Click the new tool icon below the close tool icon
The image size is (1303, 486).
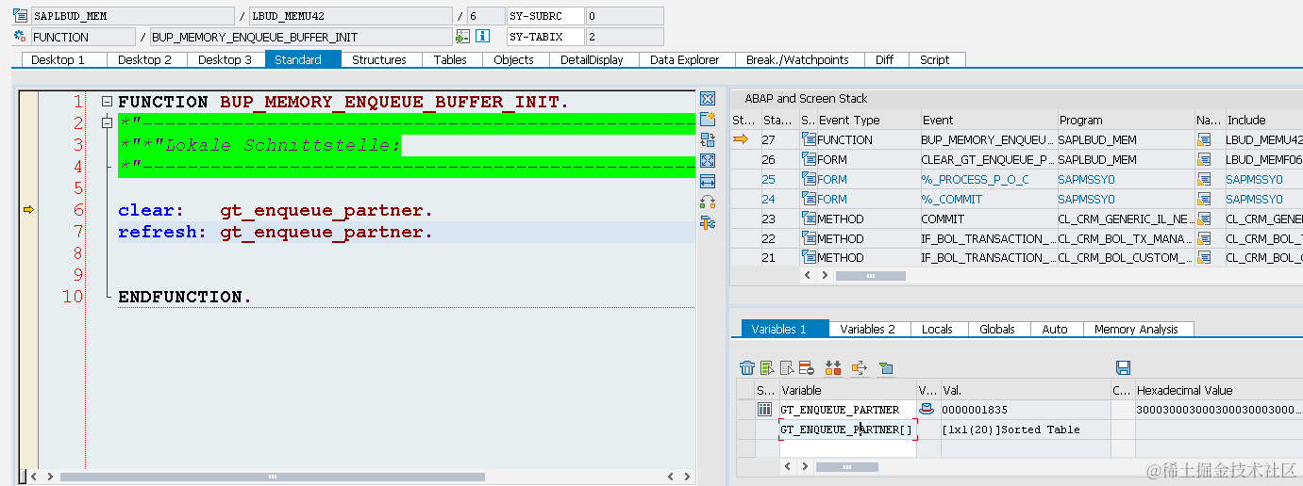(708, 120)
